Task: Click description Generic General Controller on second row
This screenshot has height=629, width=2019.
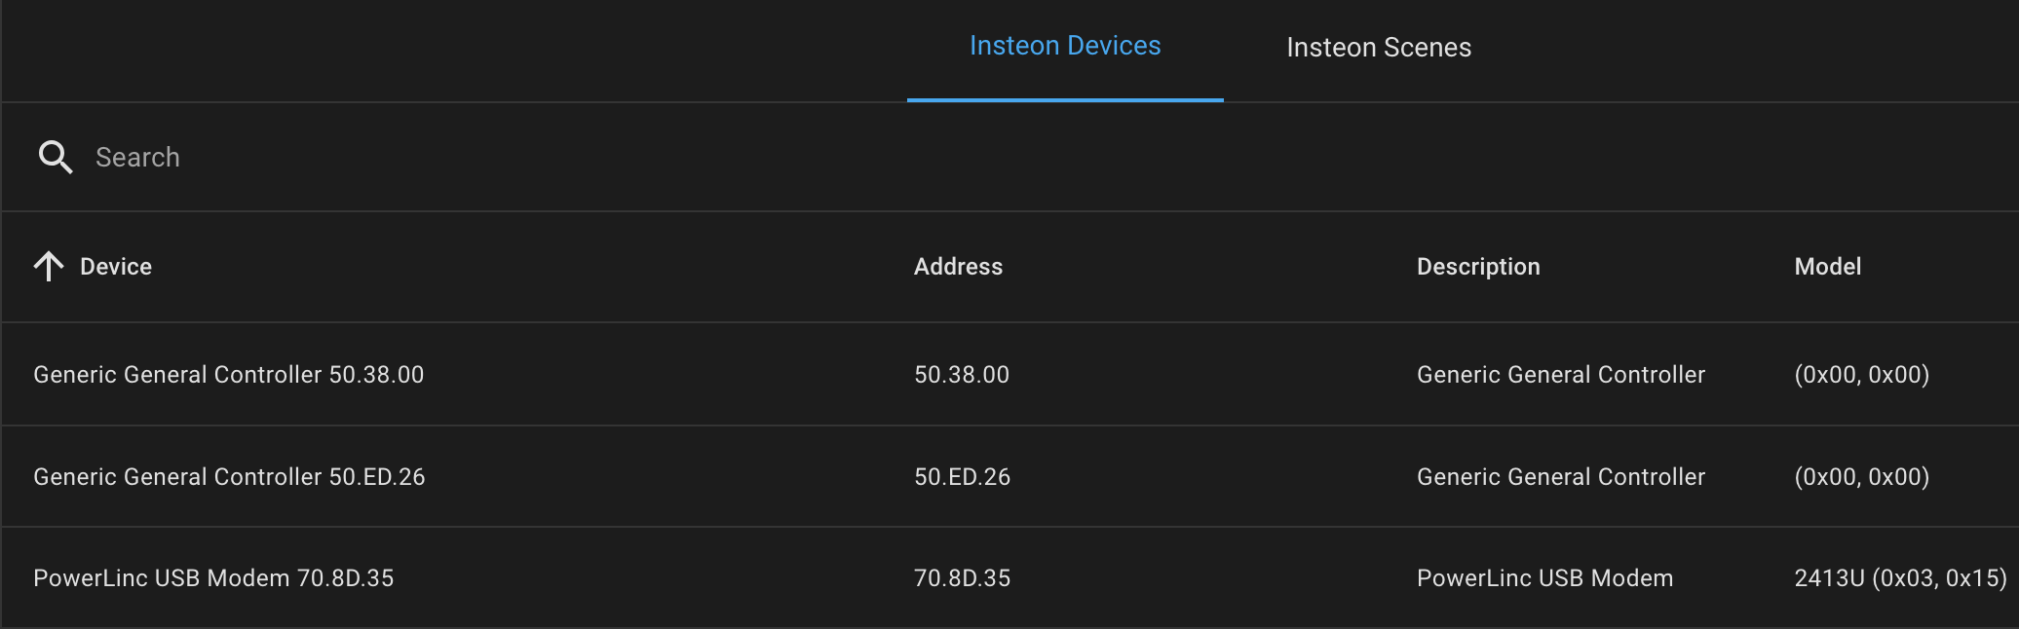Action: click(x=1560, y=476)
